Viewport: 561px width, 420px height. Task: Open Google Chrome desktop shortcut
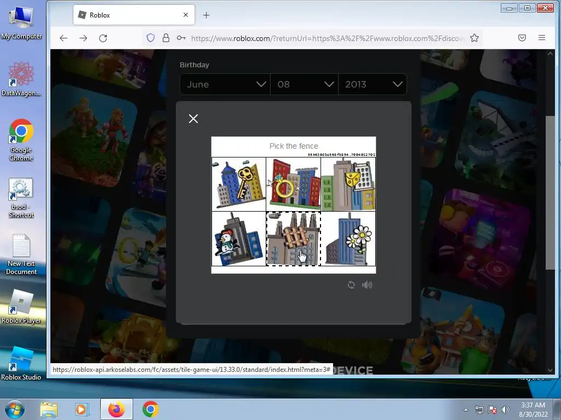coord(21,140)
